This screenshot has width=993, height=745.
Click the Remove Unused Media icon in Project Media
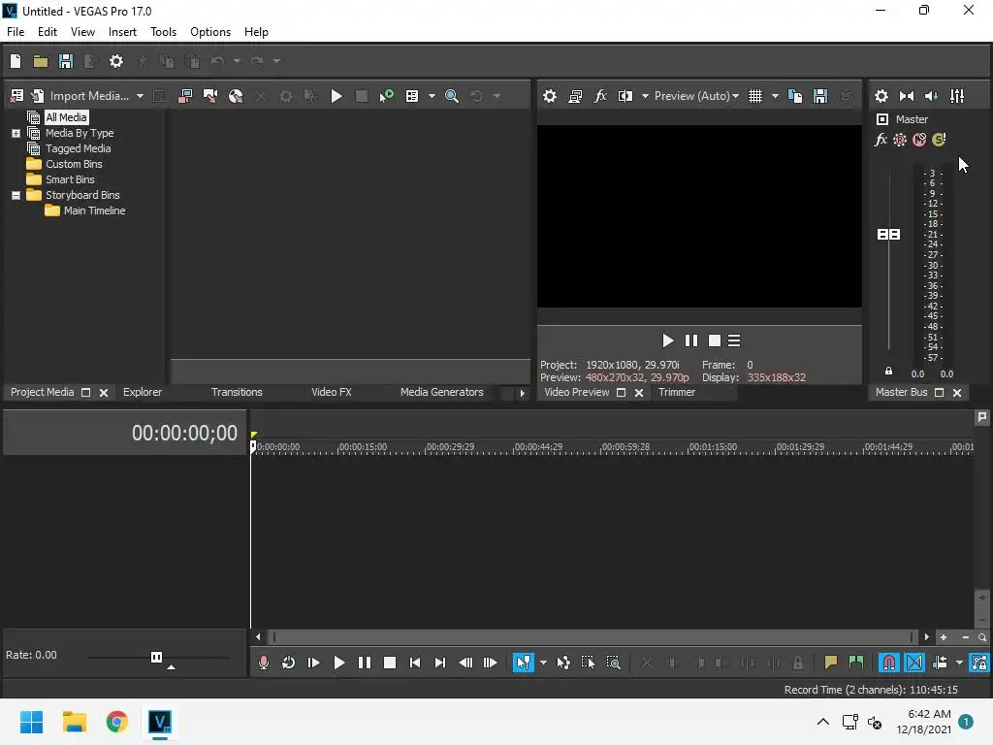[x=17, y=96]
